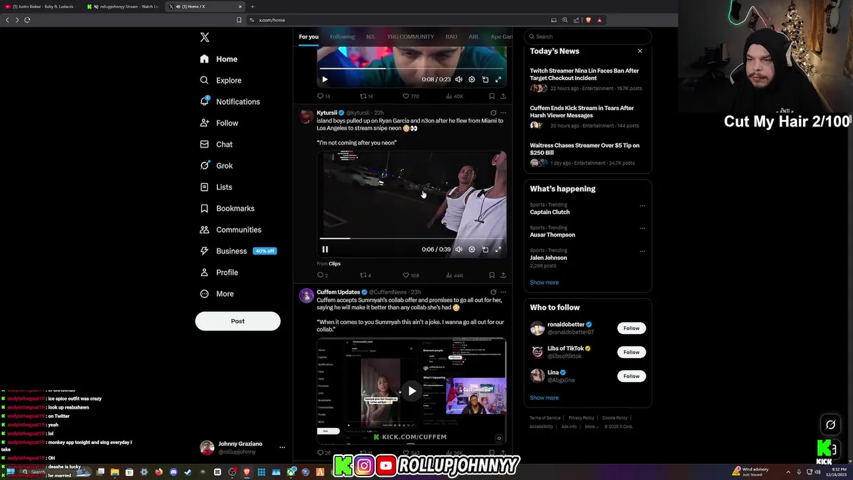The width and height of the screenshot is (853, 480).
Task: Follow ronaldobetter
Action: click(632, 328)
